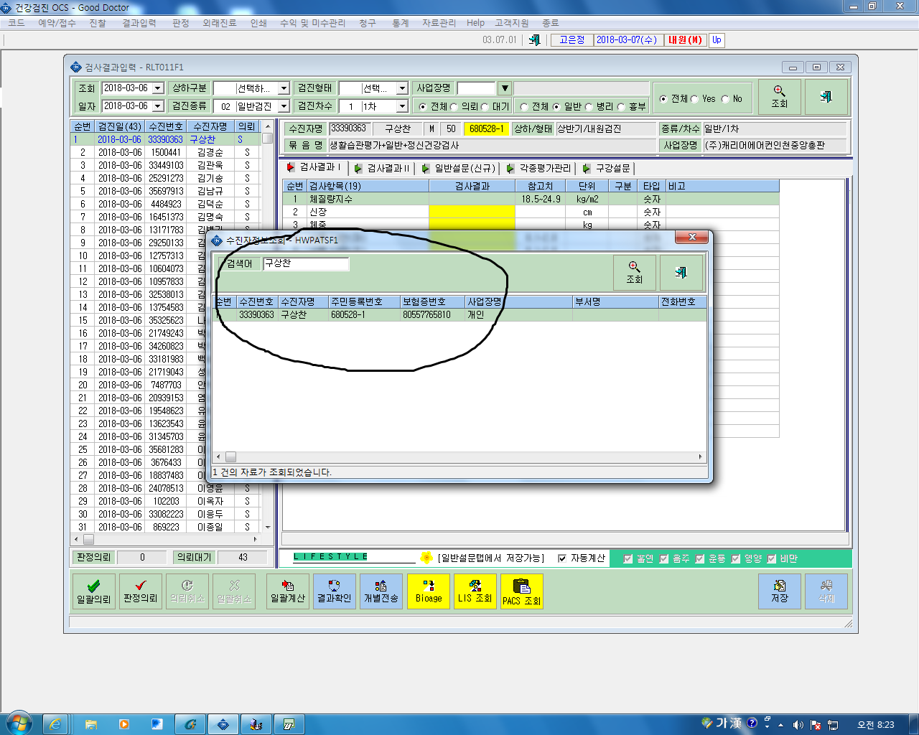The image size is (919, 735).
Task: Click the 일괄의뢰 button
Action: 94,591
